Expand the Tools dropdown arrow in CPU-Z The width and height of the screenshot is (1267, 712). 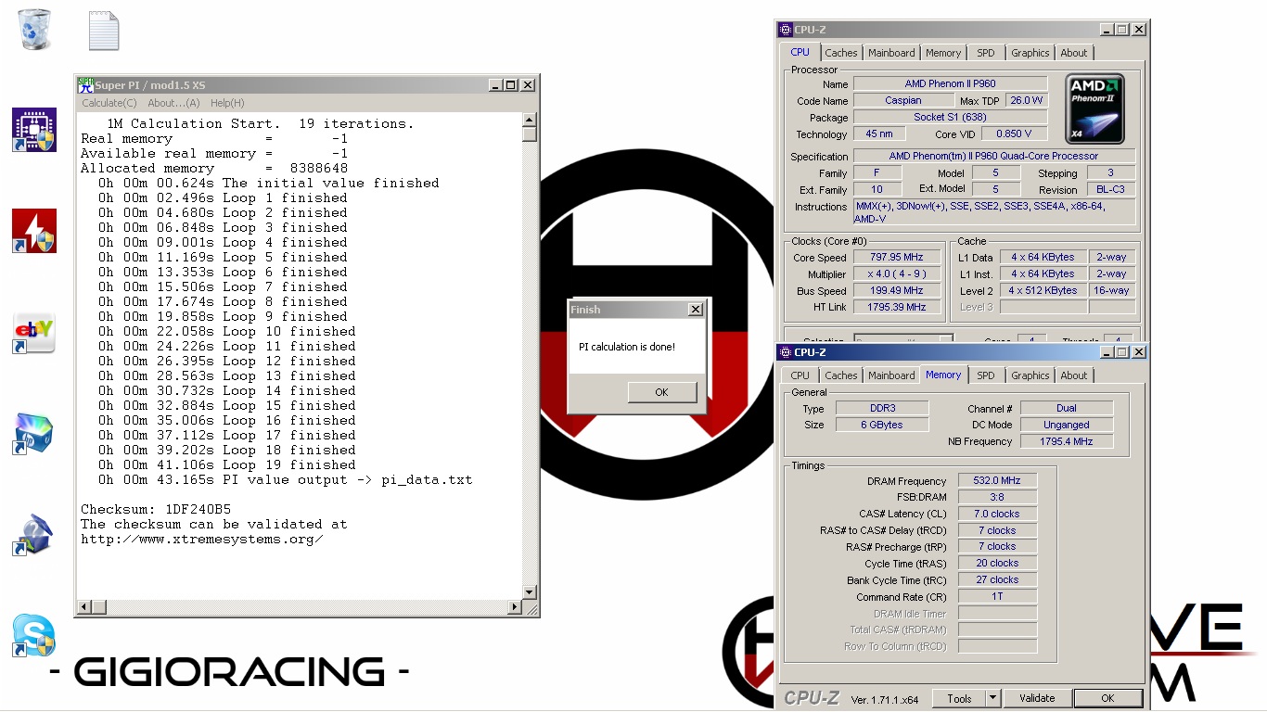[x=992, y=698]
